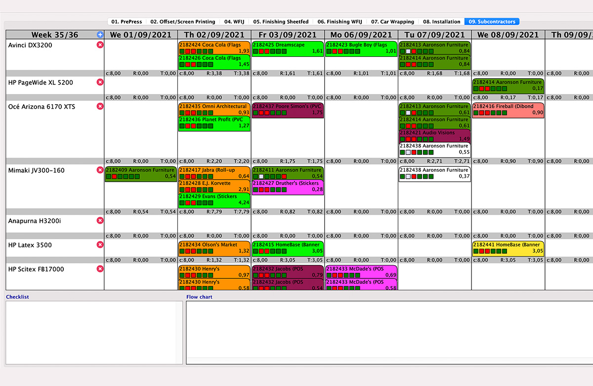593x386 pixels.
Task: Remove the Mimaki JV300-160 row via red X
Action: (100, 170)
